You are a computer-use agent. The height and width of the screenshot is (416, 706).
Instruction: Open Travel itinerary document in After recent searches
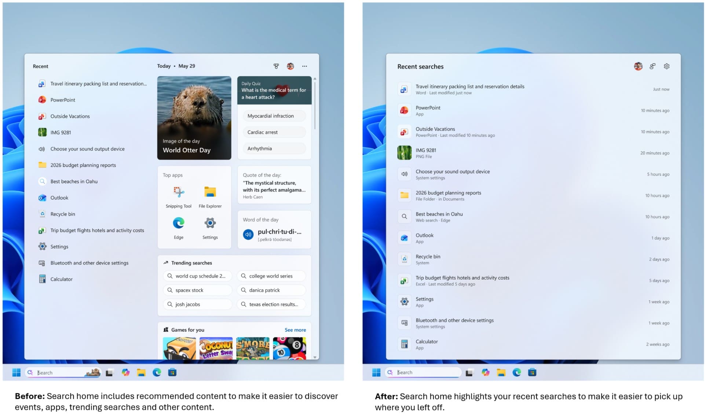coord(534,89)
